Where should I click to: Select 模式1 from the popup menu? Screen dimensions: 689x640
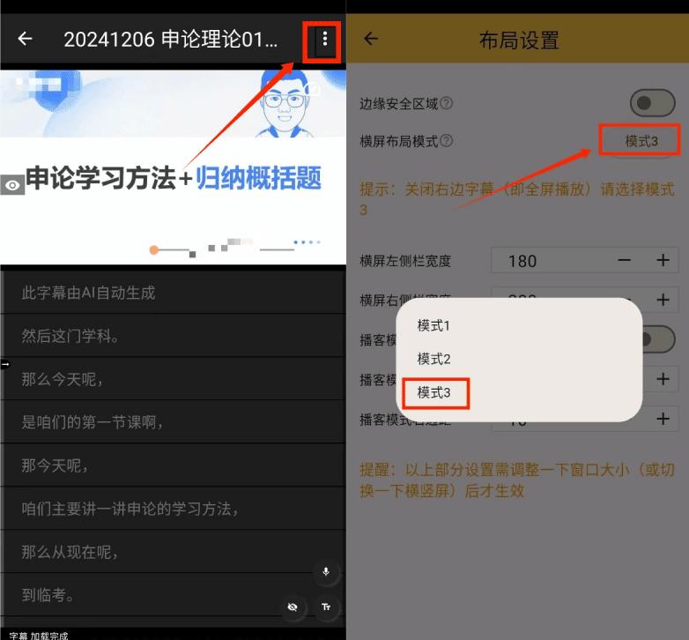pyautogui.click(x=433, y=325)
